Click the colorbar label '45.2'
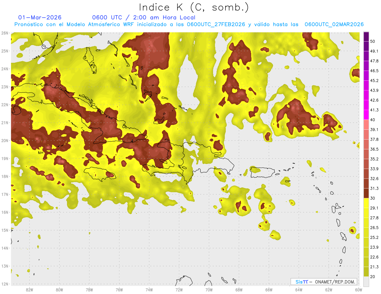 point(374,80)
